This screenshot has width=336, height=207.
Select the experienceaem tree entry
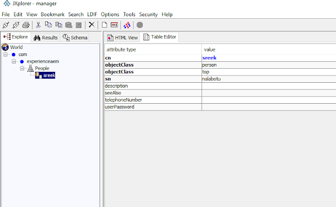click(x=43, y=61)
